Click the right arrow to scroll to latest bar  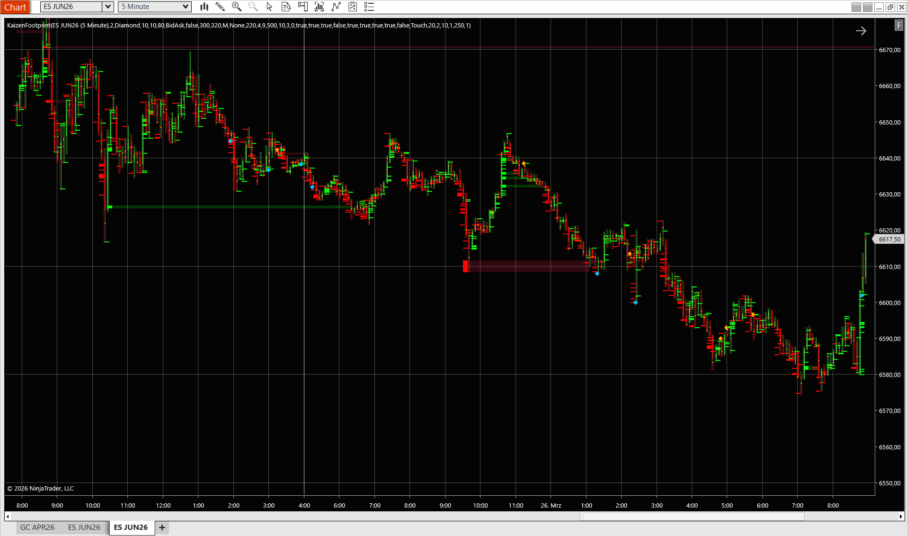[x=861, y=31]
